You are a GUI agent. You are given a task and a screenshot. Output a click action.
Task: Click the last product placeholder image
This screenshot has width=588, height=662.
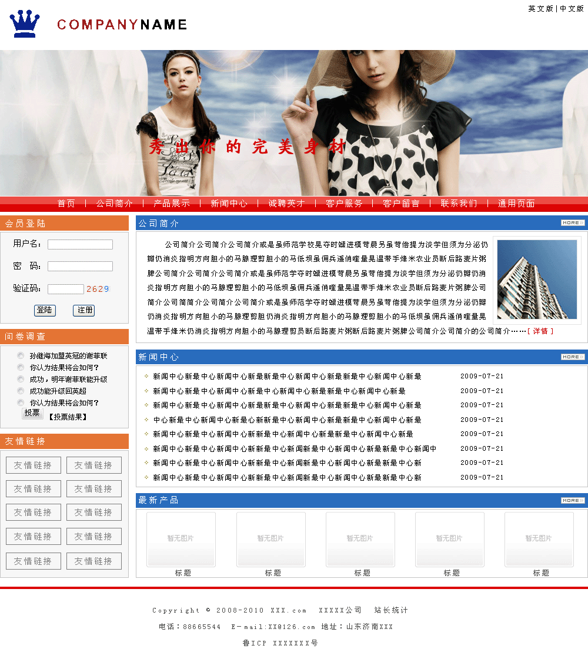click(x=539, y=539)
